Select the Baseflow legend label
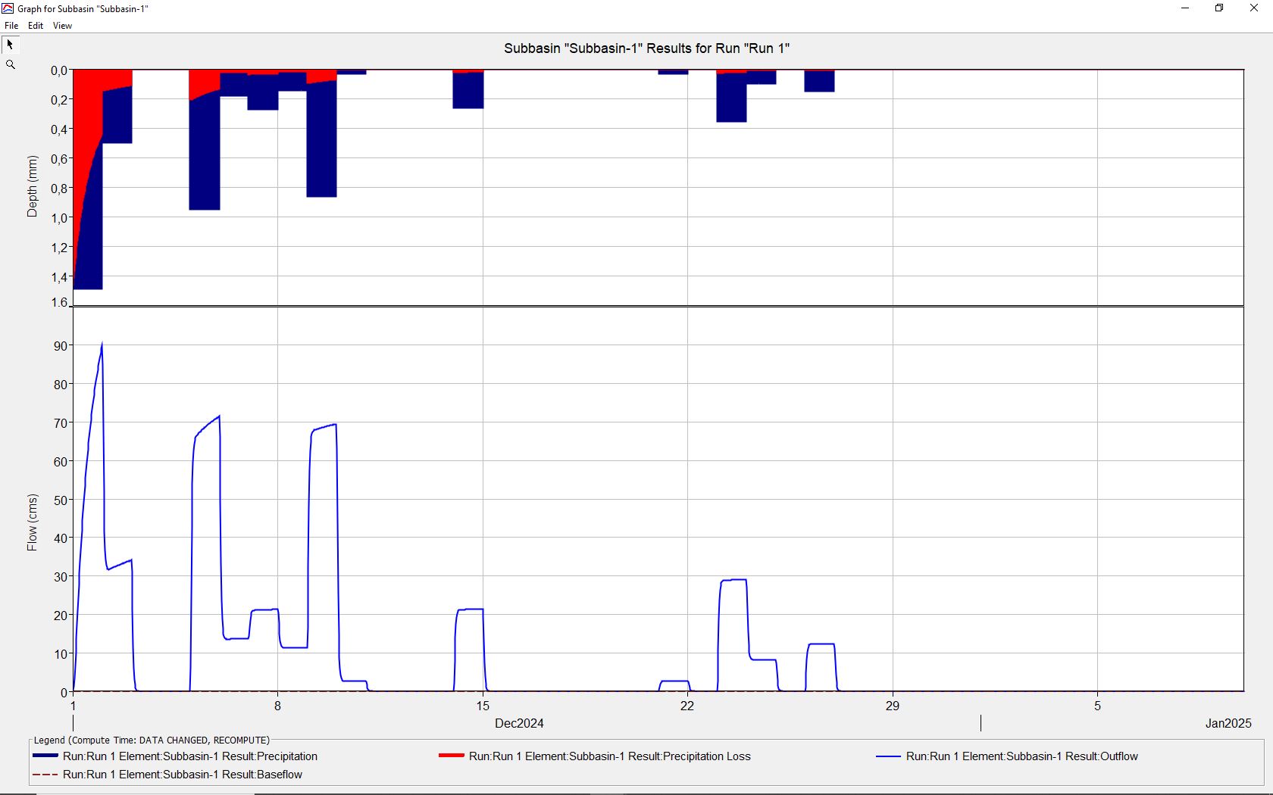Image resolution: width=1273 pixels, height=795 pixels. tap(183, 775)
